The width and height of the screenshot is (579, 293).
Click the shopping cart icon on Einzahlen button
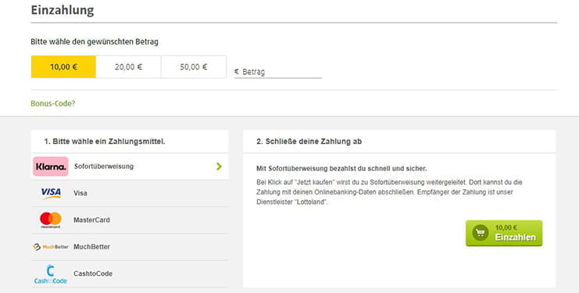[481, 233]
